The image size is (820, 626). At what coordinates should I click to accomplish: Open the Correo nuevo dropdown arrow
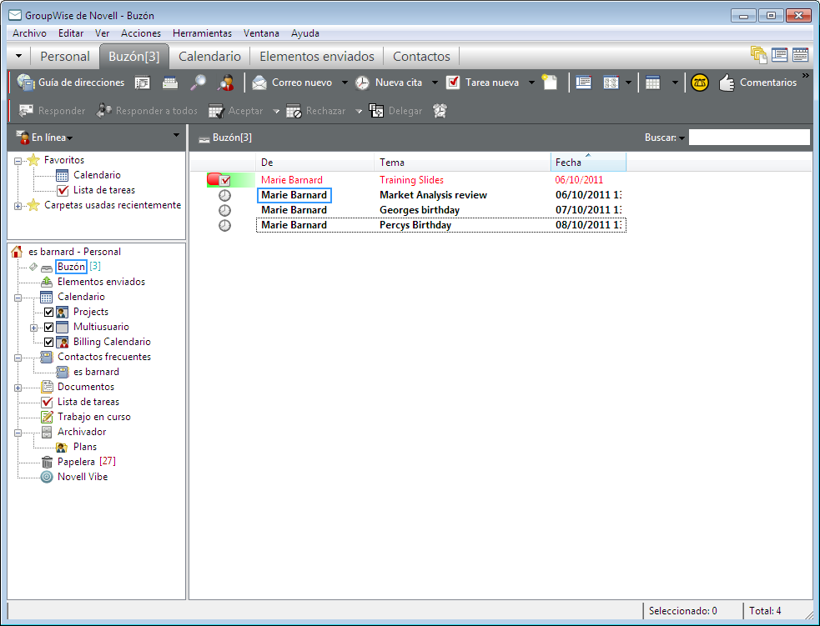tap(345, 83)
